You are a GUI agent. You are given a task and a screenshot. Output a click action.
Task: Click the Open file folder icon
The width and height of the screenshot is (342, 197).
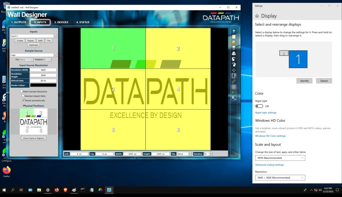click(234, 42)
